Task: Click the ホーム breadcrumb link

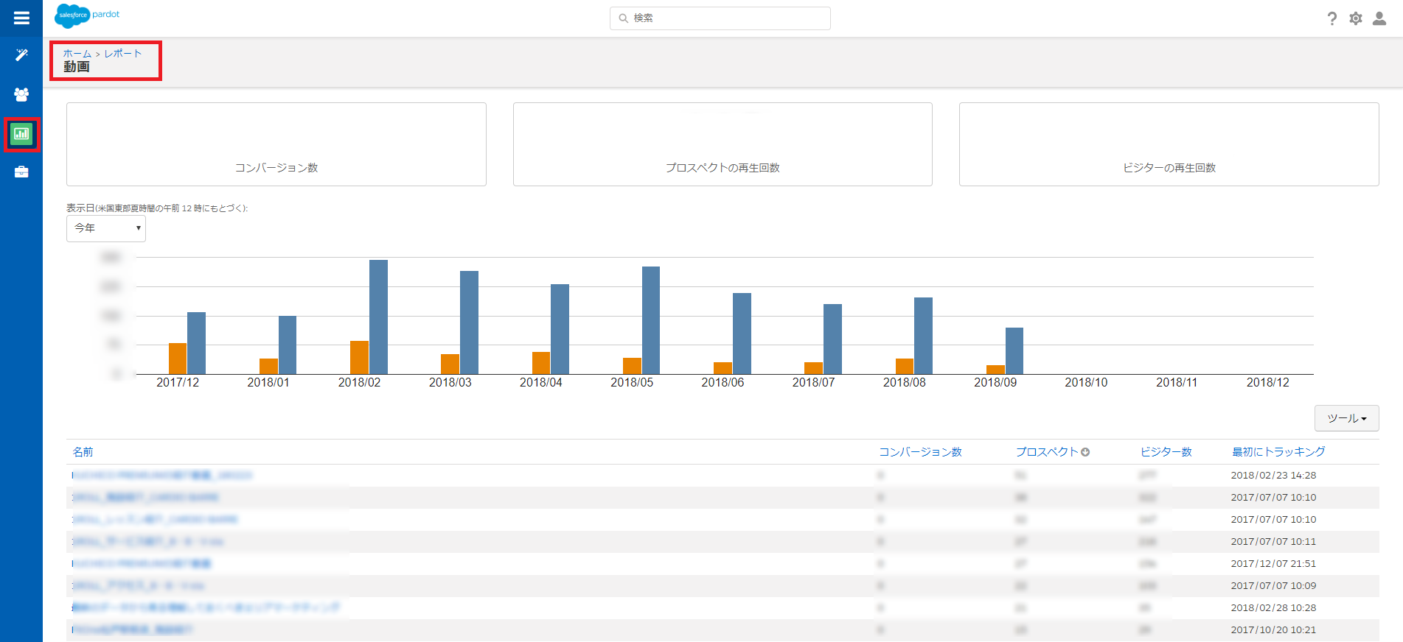Action: click(x=77, y=54)
